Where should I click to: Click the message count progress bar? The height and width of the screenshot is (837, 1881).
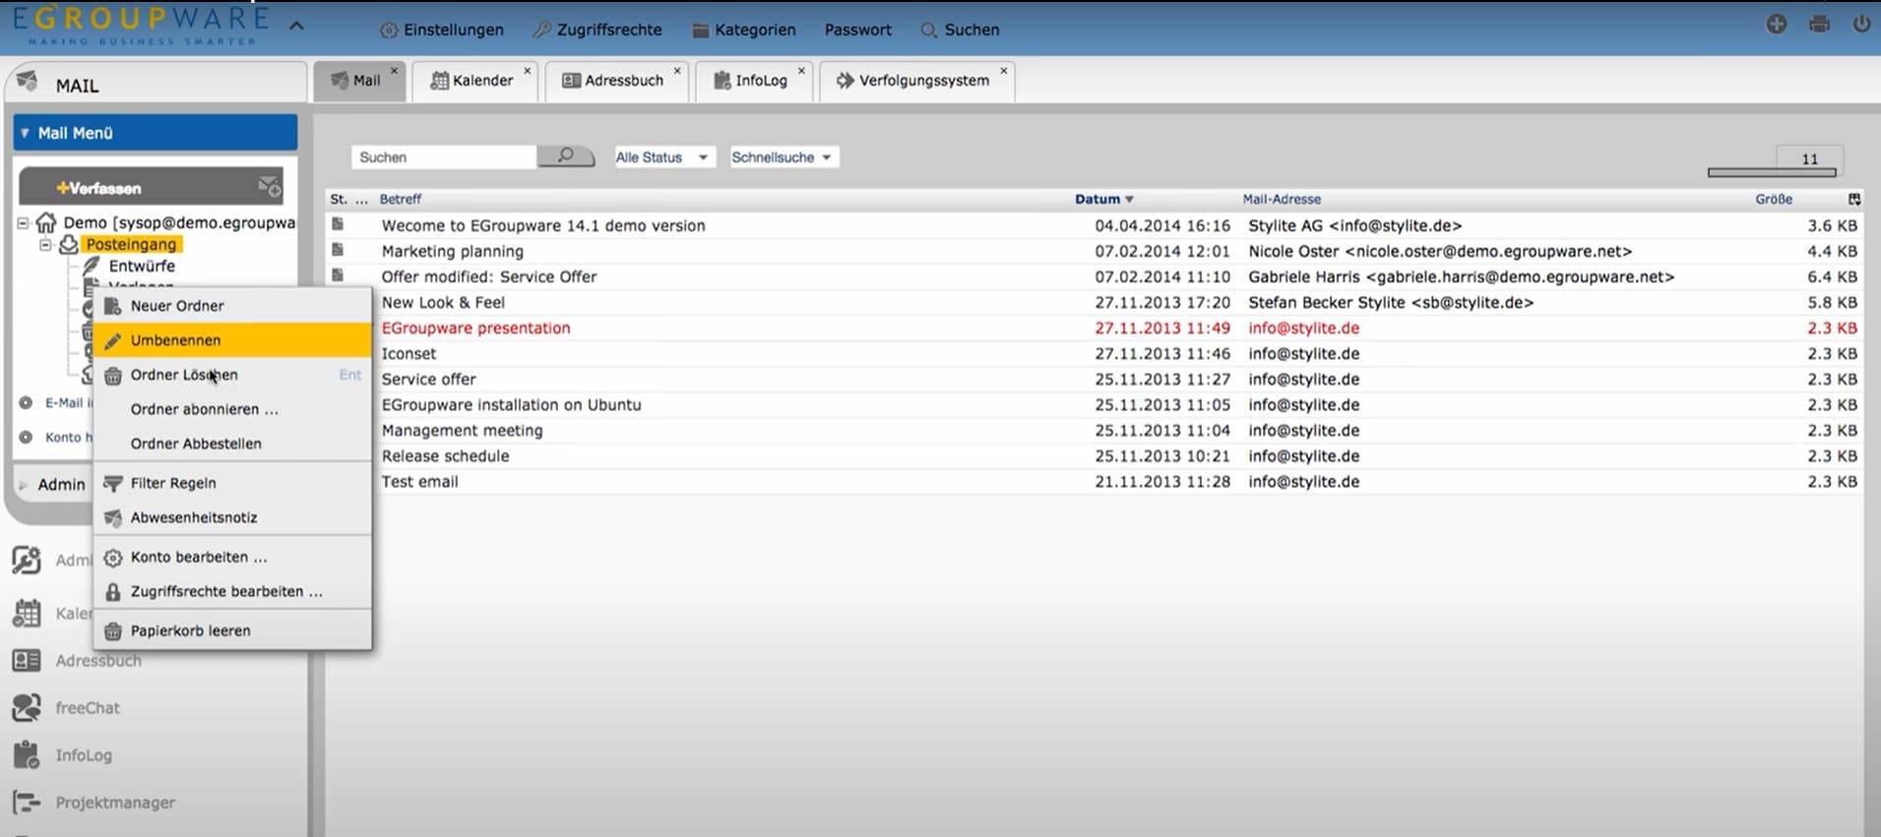[1772, 173]
